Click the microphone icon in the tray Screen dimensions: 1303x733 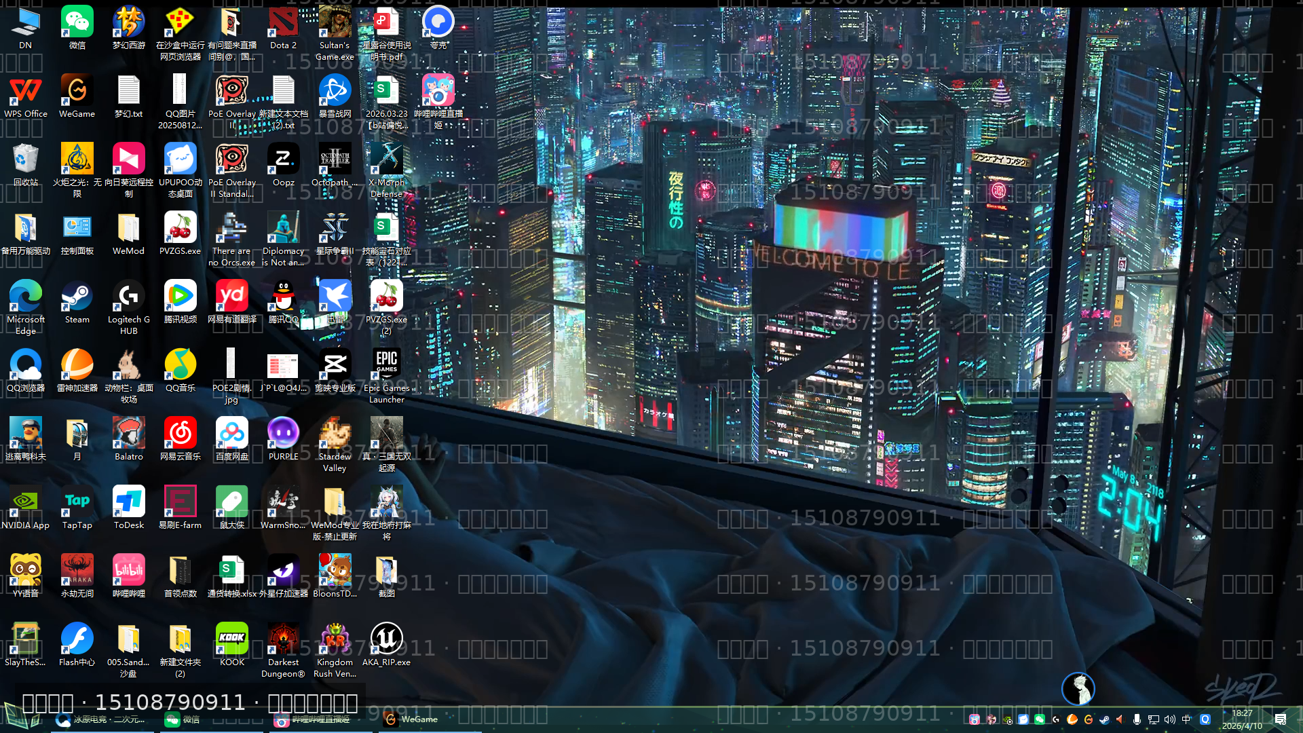[1137, 719]
